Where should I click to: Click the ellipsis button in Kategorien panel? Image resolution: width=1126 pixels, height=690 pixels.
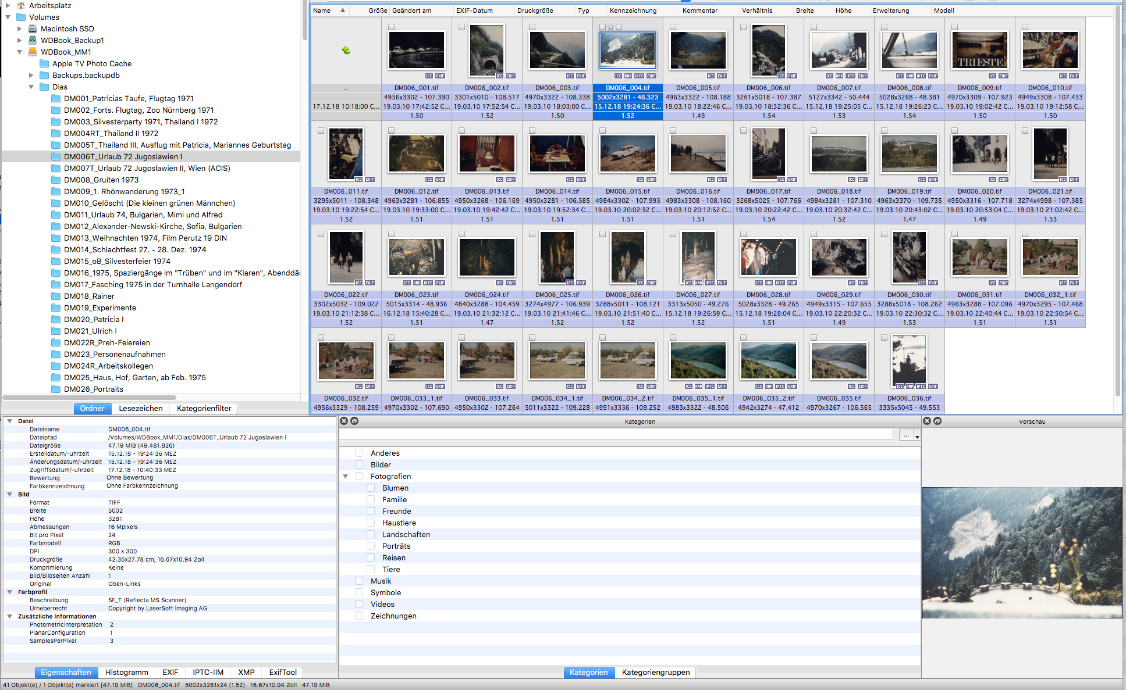click(906, 435)
